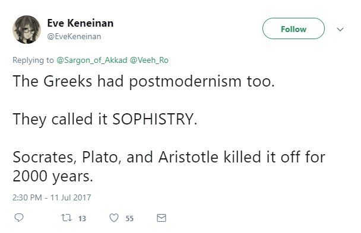Screen dimensions: 361x233
Task: Open Eve Keneinan's profile avatar
Action: [27, 30]
